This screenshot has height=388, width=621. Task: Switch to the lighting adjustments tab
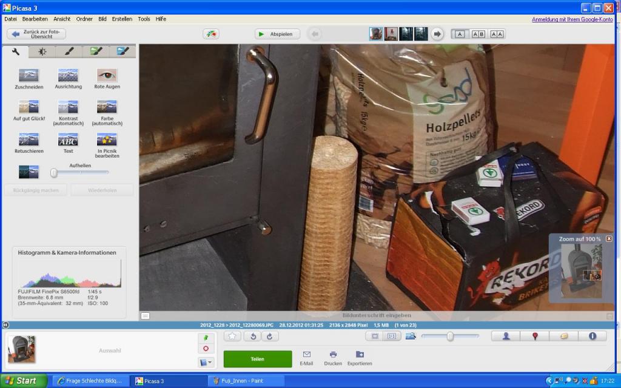point(42,52)
